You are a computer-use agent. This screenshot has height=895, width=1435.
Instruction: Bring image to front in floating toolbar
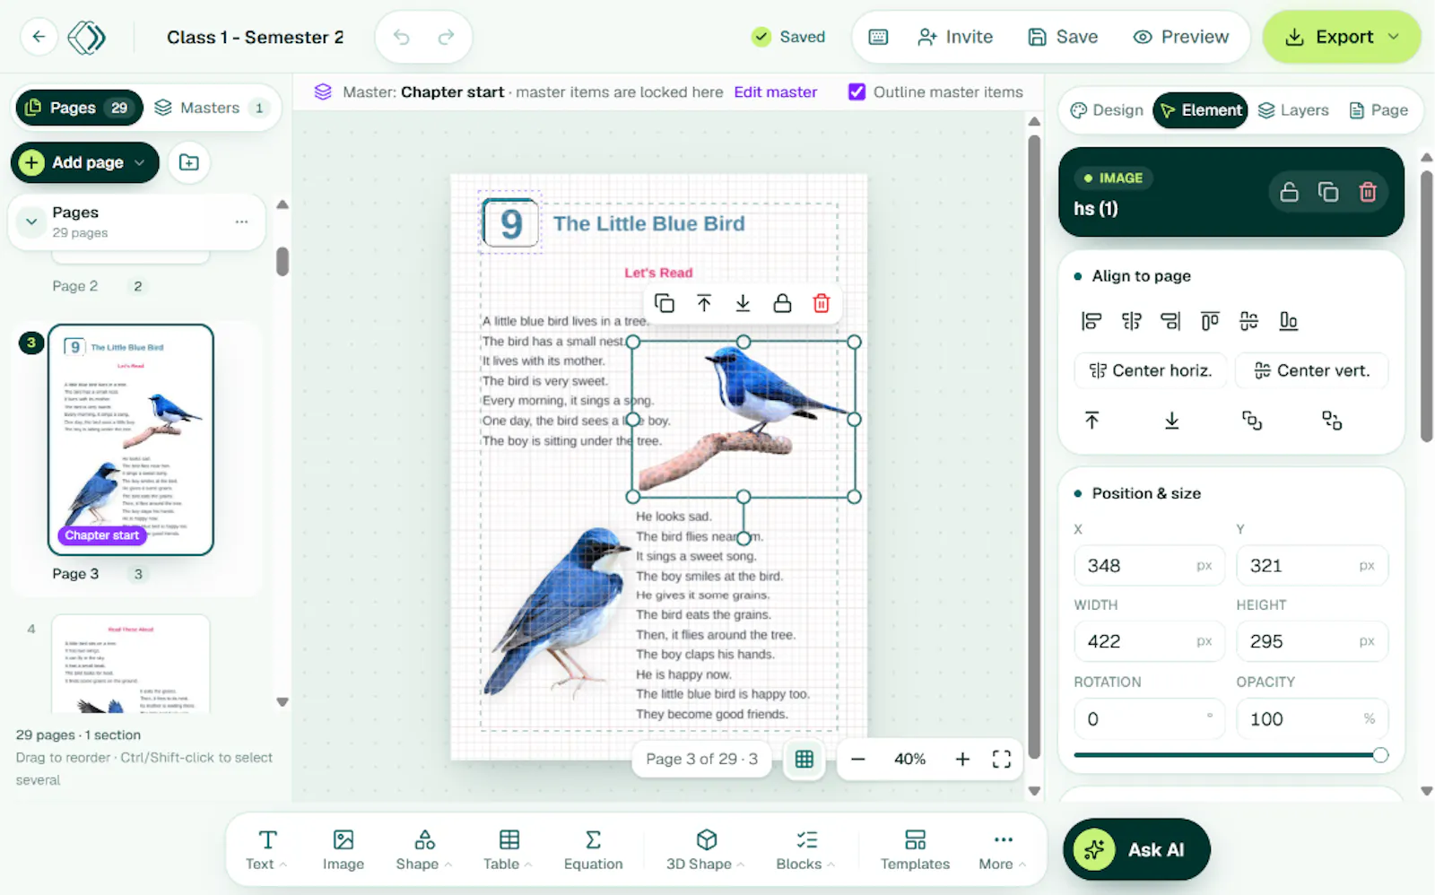click(704, 303)
